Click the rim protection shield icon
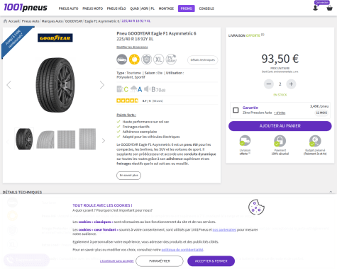Image resolution: width=337 pixels, height=269 pixels. click(x=146, y=59)
